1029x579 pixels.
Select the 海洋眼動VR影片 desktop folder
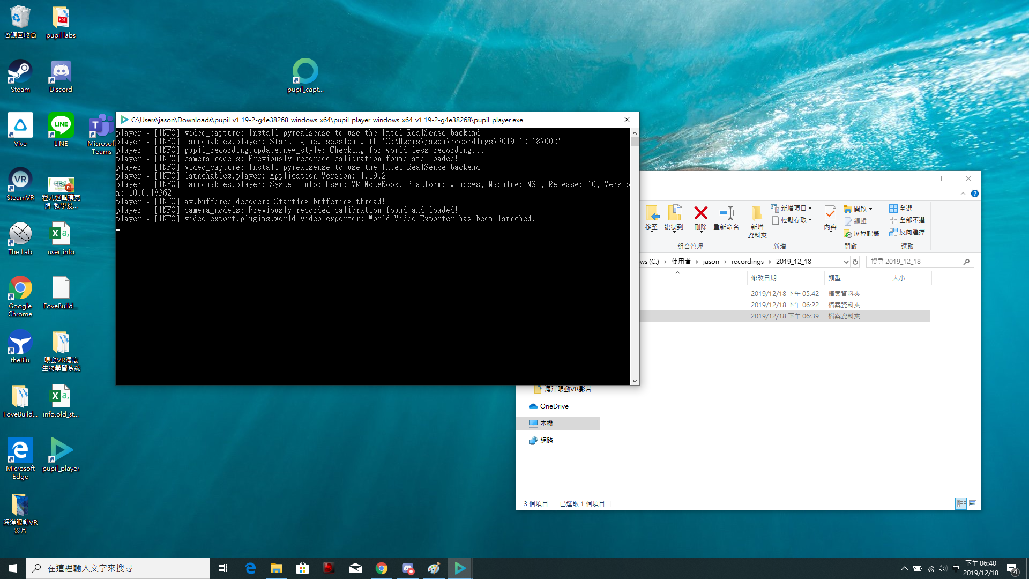click(x=20, y=513)
